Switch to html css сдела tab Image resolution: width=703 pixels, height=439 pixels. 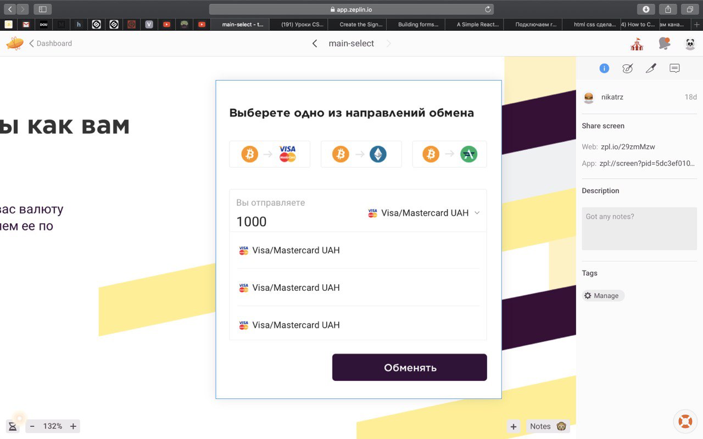click(x=592, y=24)
